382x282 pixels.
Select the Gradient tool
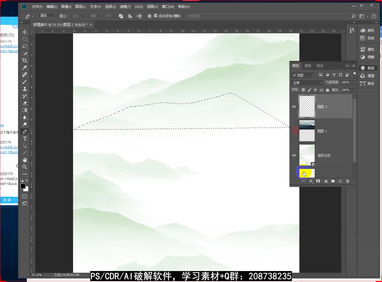coord(25,110)
